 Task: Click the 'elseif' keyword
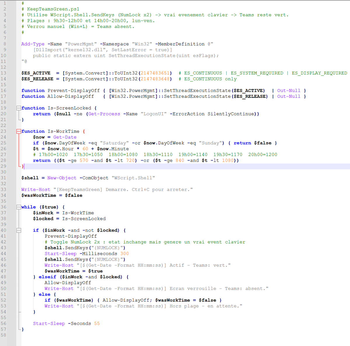tap(48, 277)
